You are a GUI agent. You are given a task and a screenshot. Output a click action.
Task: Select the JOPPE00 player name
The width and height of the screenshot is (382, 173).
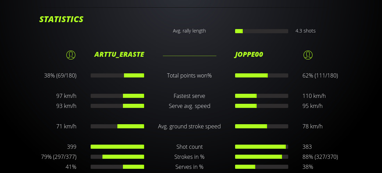[x=249, y=54]
